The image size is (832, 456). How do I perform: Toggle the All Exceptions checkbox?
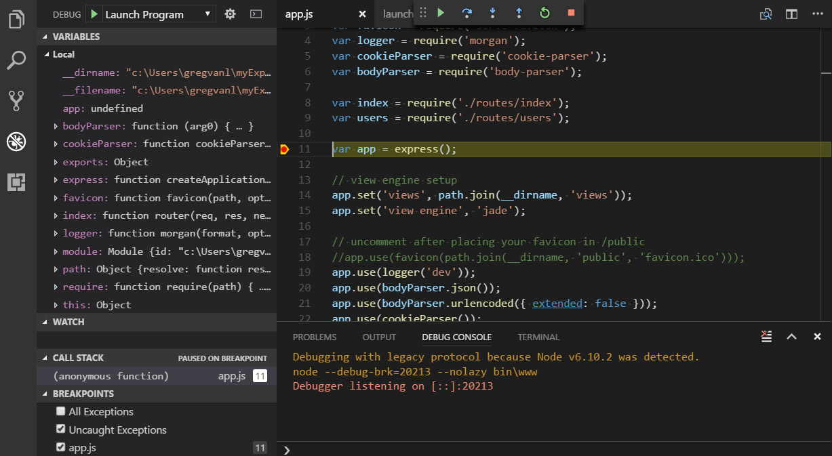tap(61, 411)
